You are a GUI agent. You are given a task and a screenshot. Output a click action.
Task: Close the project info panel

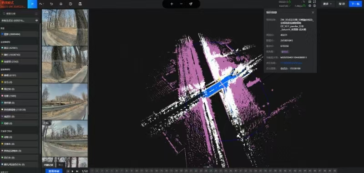pos(313,13)
